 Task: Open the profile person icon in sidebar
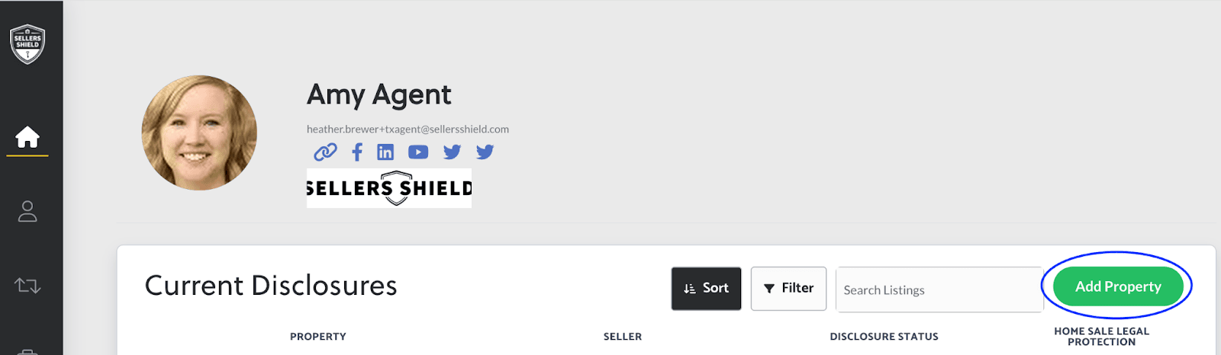click(x=27, y=211)
